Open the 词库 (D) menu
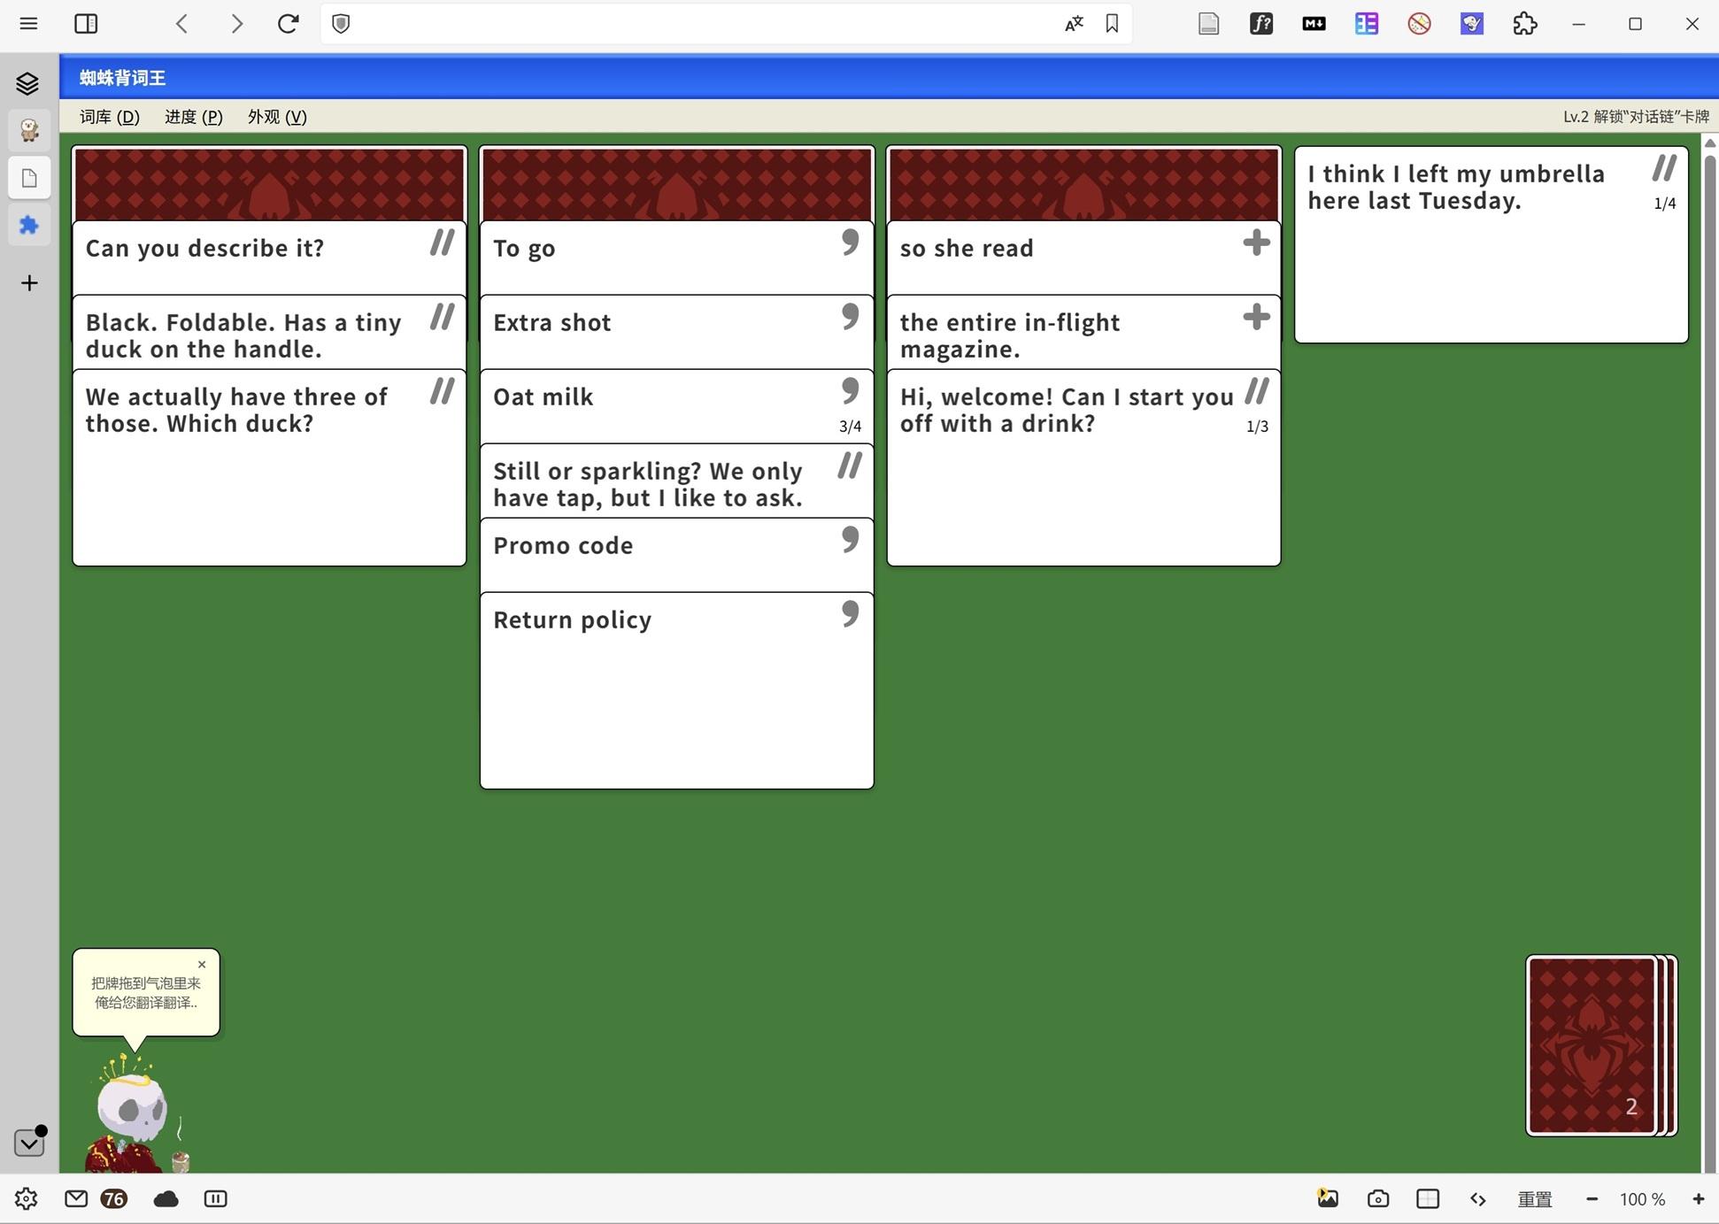 coord(109,117)
